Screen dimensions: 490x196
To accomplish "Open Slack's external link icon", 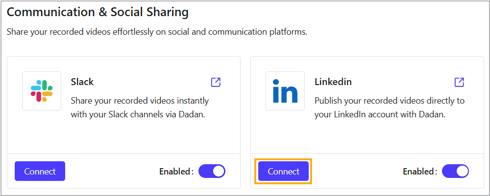I will 216,82.
